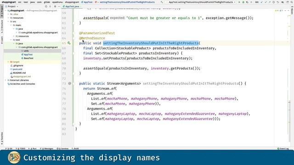The width and height of the screenshot is (294, 165).
Task: Select shoppingcart.iml file
Action: coord(22,77)
